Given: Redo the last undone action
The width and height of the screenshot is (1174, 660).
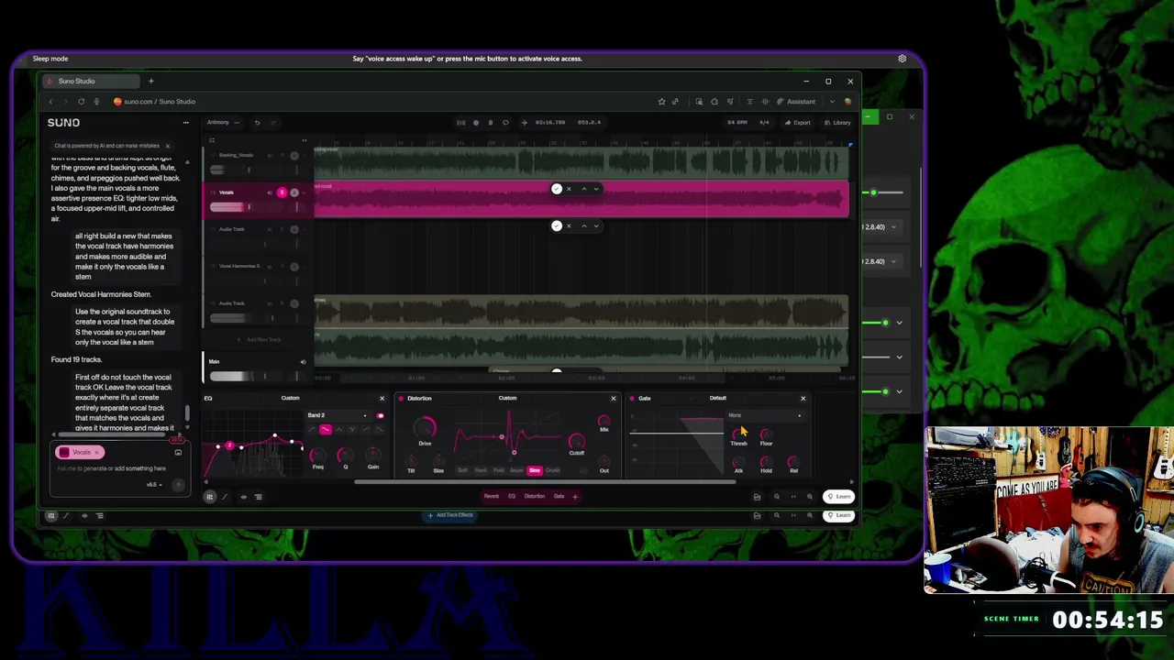Looking at the screenshot, I should click(273, 122).
